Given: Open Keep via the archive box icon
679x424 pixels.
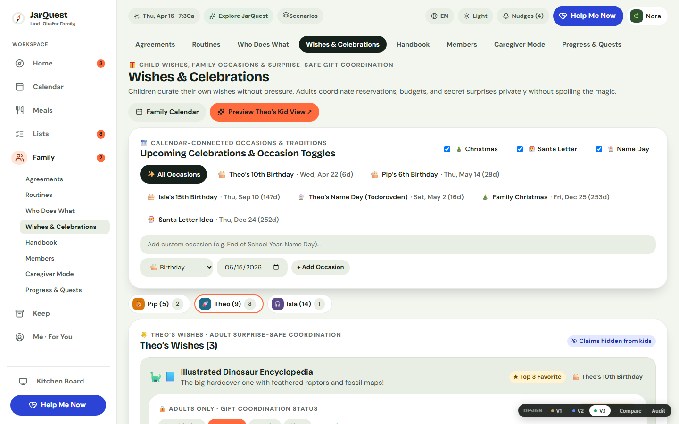Looking at the screenshot, I should [19, 313].
